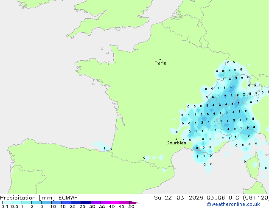Pick the 0.5–1 mm light cyan legend swatch

pos(17,202)
